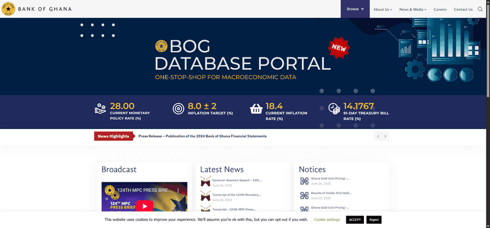Click icon beside Results of Tender 815

(304, 195)
